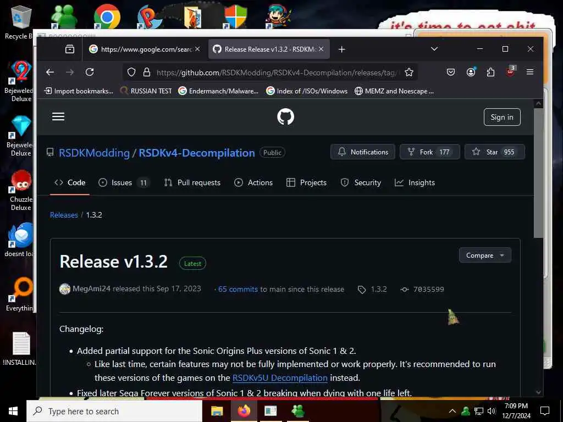This screenshot has height=422, width=563.
Task: Open Endermanch/Malware bookmark
Action: (218, 91)
